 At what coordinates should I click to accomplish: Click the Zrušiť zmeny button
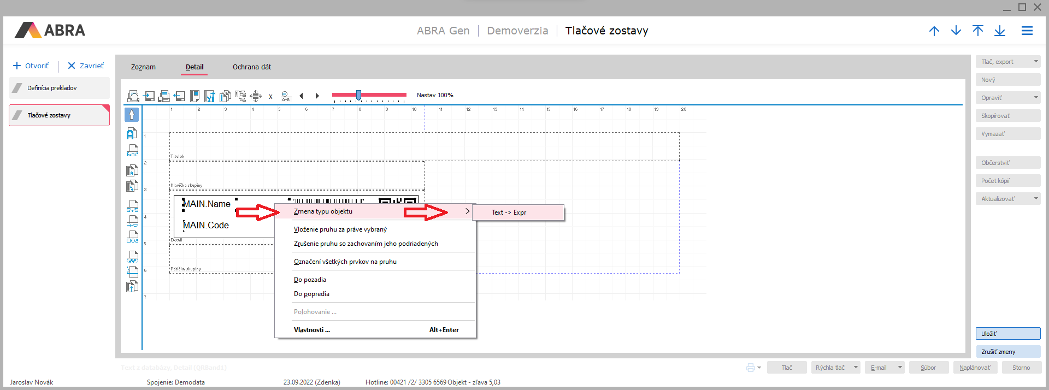[1007, 352]
